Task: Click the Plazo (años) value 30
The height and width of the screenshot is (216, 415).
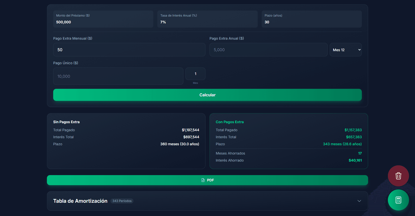Action: 267,22
